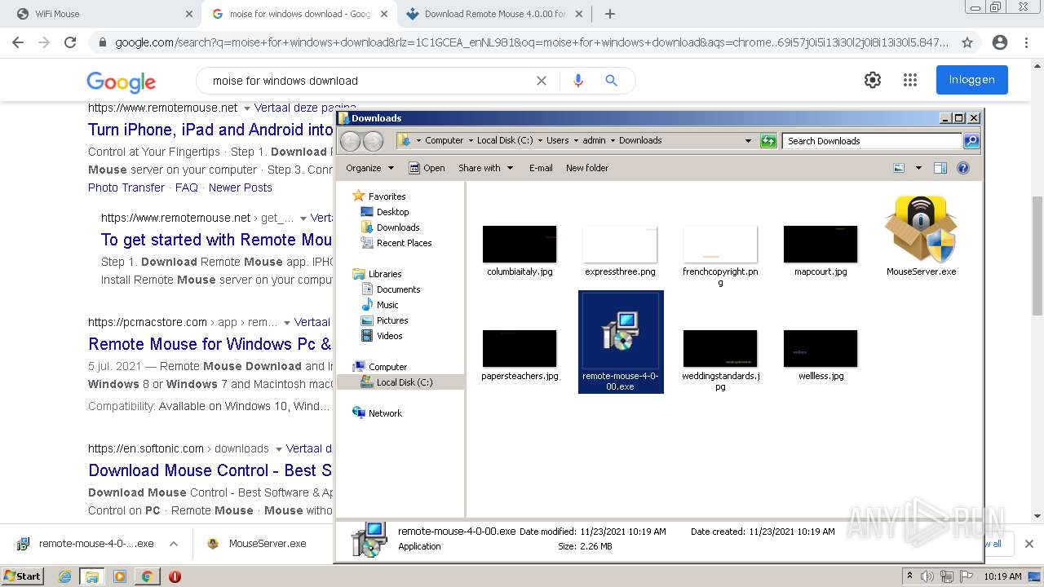The width and height of the screenshot is (1044, 587).
Task: Expand Users breadcrumb arrow
Action: [x=576, y=140]
